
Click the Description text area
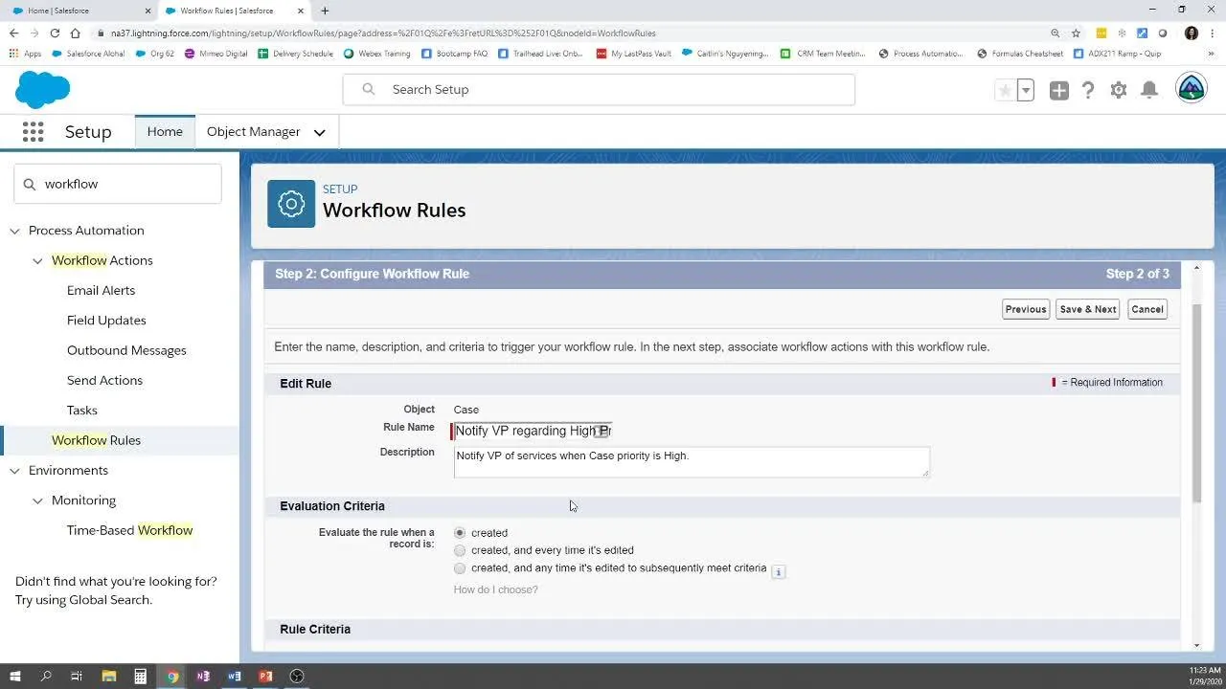(691, 462)
